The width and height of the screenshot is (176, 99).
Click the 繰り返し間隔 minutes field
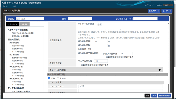click(101, 42)
